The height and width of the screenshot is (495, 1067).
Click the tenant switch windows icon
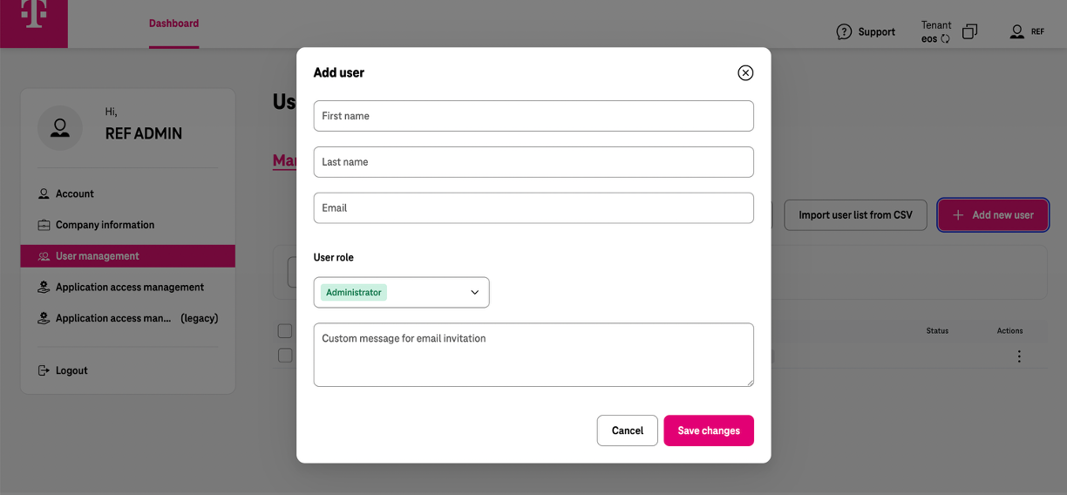pos(969,32)
